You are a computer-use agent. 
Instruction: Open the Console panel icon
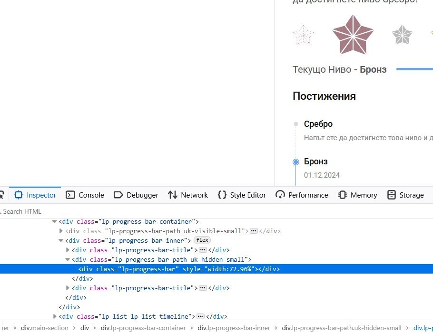(x=70, y=195)
